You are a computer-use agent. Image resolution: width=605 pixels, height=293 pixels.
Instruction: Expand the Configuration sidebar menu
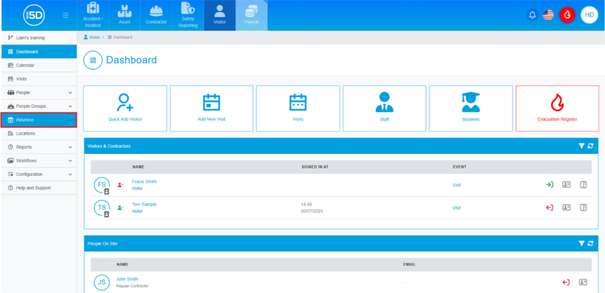click(39, 175)
